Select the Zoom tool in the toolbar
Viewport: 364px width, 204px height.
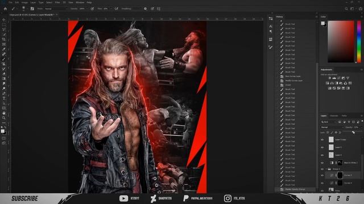pyautogui.click(x=4, y=118)
